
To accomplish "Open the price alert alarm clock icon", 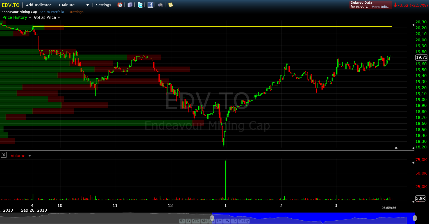I will click(x=120, y=5).
